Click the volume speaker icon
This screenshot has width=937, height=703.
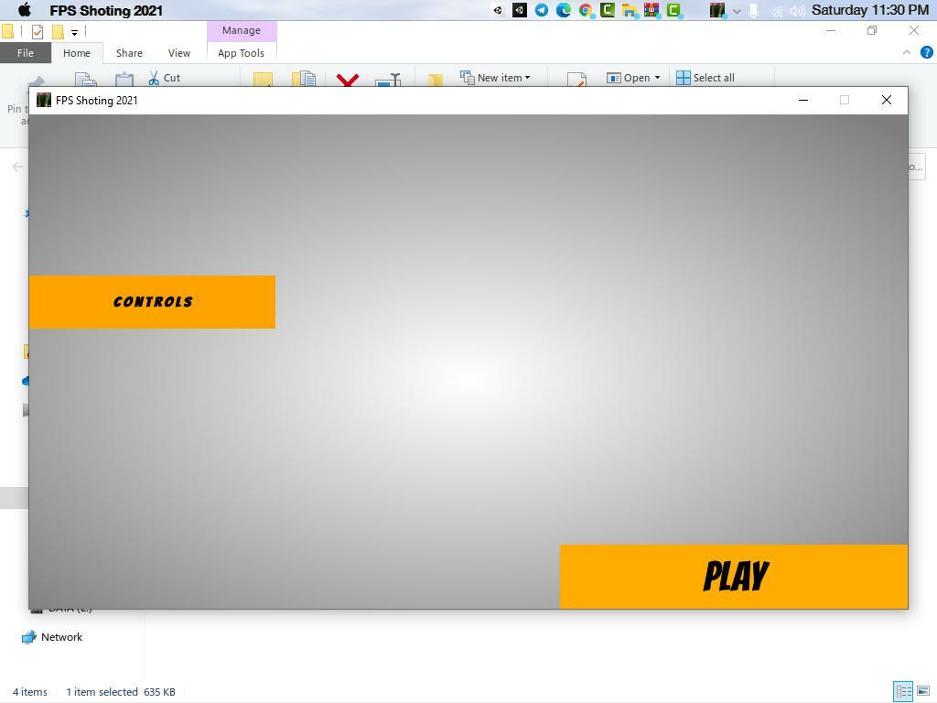(x=797, y=10)
